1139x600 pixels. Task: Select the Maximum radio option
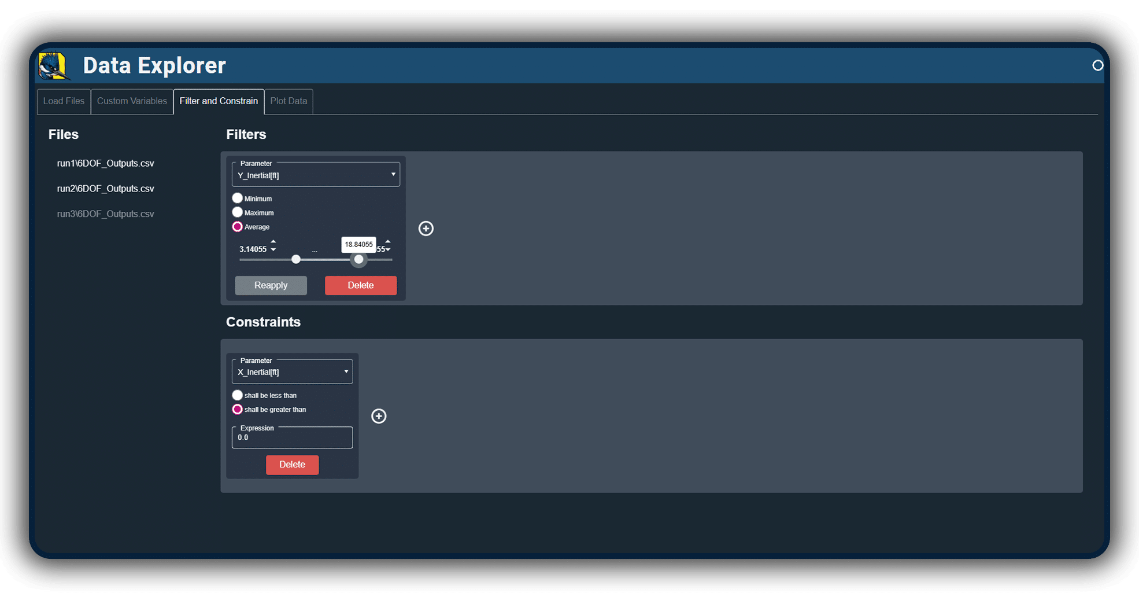pos(238,212)
